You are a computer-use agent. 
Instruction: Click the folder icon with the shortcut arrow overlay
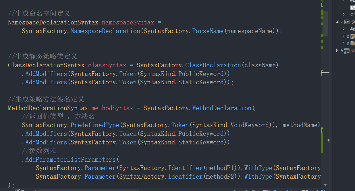click(352, 37)
